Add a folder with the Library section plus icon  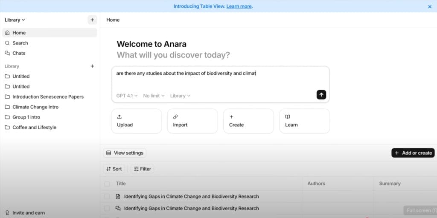tap(92, 66)
